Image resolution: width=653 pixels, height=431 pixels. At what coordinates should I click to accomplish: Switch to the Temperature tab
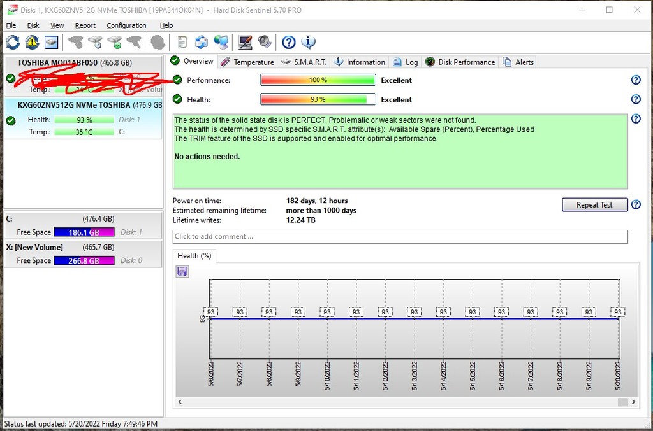click(x=247, y=62)
